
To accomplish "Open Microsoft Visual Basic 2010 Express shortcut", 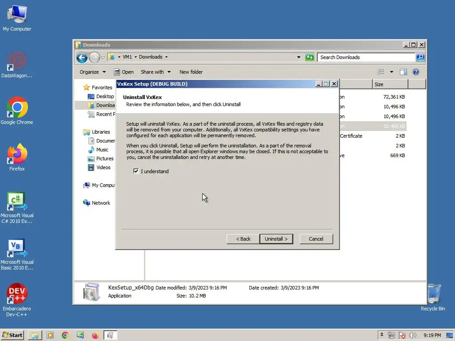I will coord(17,254).
